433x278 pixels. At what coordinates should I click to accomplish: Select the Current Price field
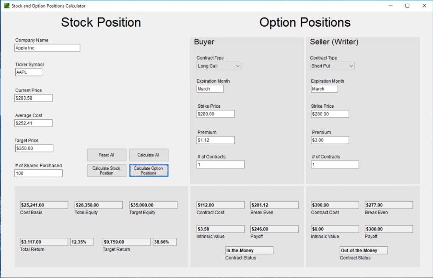tap(33, 98)
